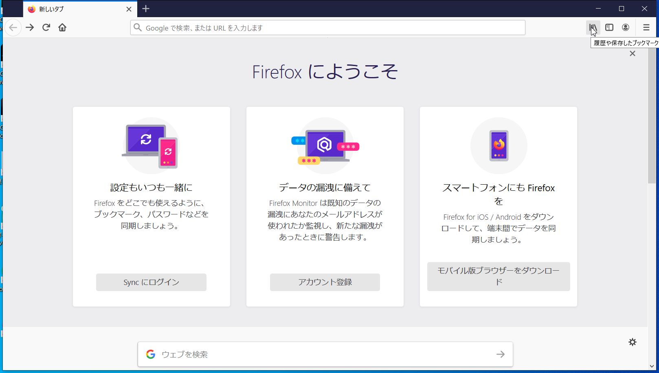
Task: Select the 新しいタブ tab
Action: [x=80, y=9]
